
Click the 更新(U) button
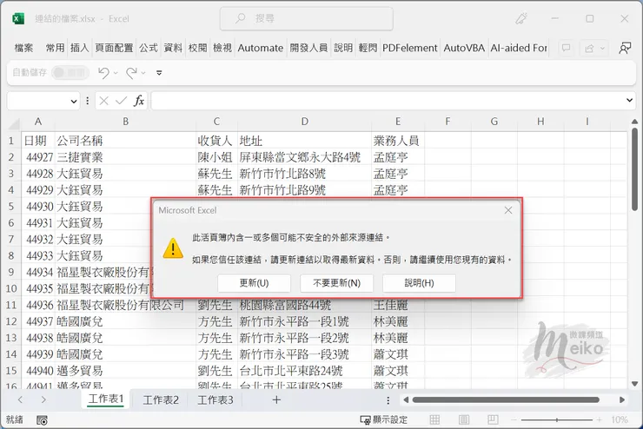click(x=254, y=283)
